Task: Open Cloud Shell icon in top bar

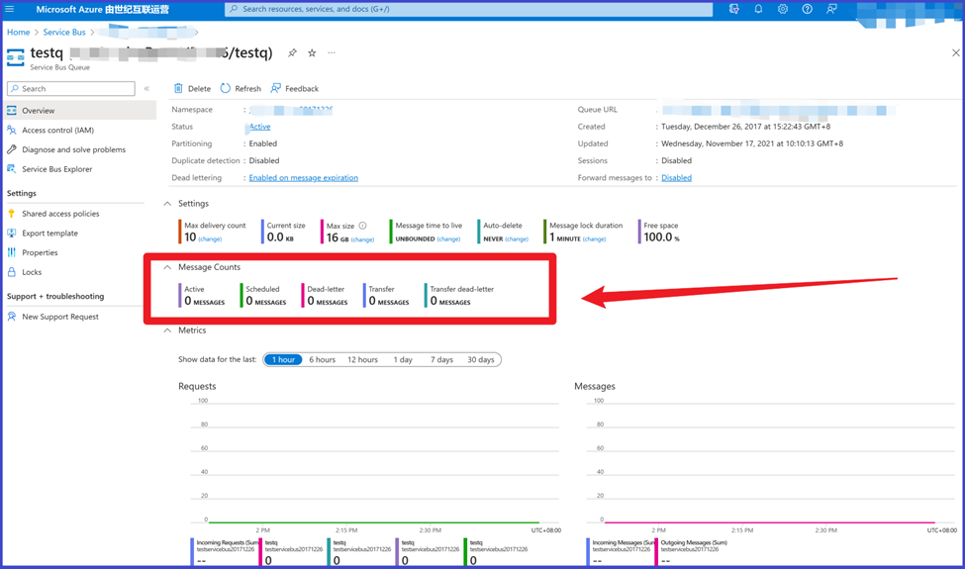Action: coord(733,9)
